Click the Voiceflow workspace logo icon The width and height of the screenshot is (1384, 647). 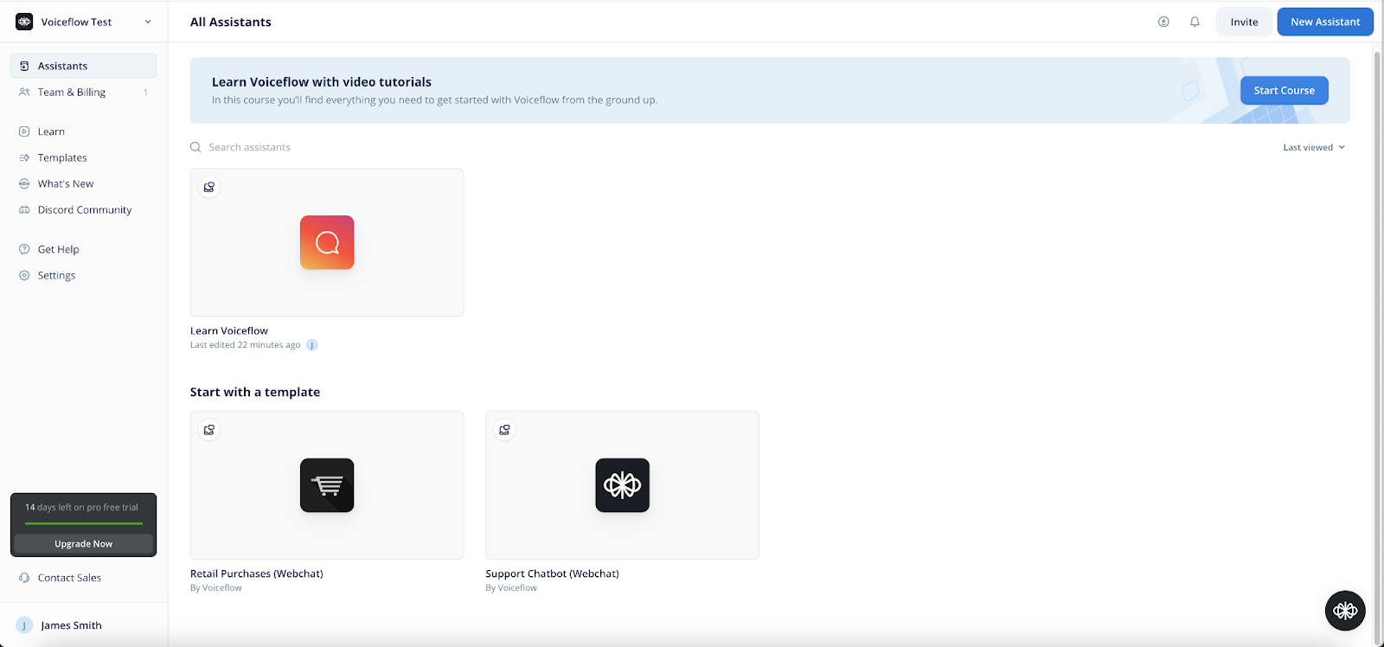point(24,22)
